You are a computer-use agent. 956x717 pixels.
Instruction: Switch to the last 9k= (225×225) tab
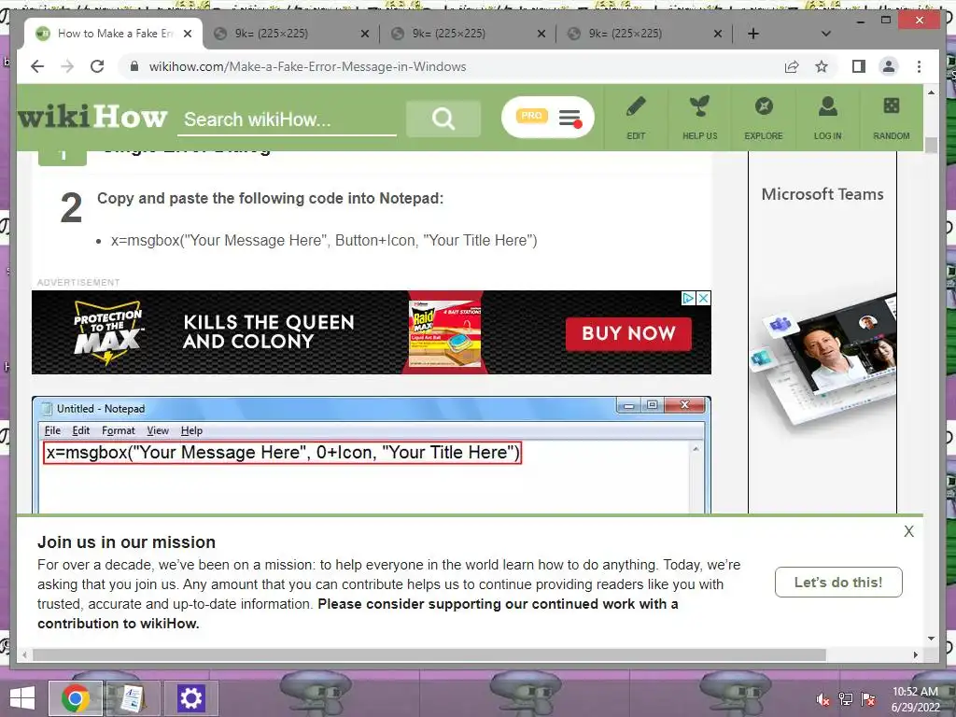tap(643, 34)
